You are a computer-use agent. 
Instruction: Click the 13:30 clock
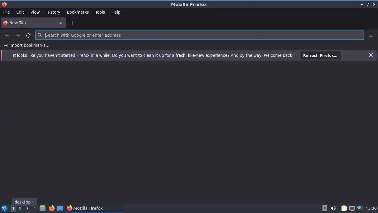tap(371, 208)
